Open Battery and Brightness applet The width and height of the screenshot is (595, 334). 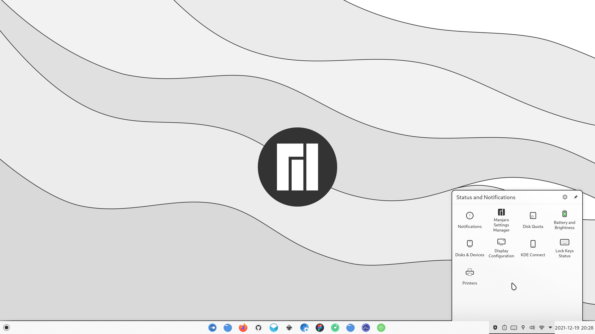(x=564, y=220)
